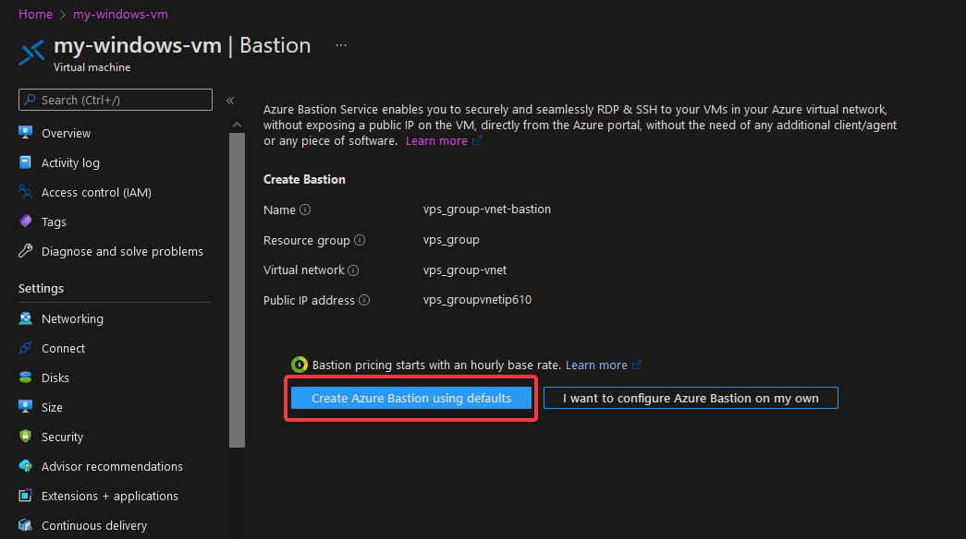Click the external link icon after pricing Learn more
The image size is (966, 539).
tap(637, 365)
